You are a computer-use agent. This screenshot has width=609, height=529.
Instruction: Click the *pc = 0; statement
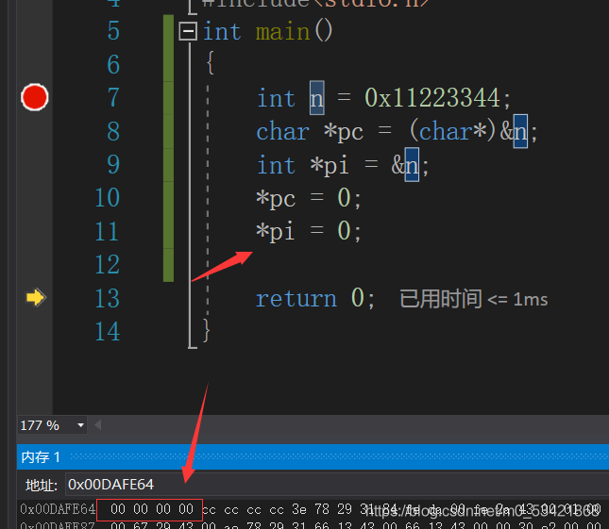pyautogui.click(x=309, y=198)
